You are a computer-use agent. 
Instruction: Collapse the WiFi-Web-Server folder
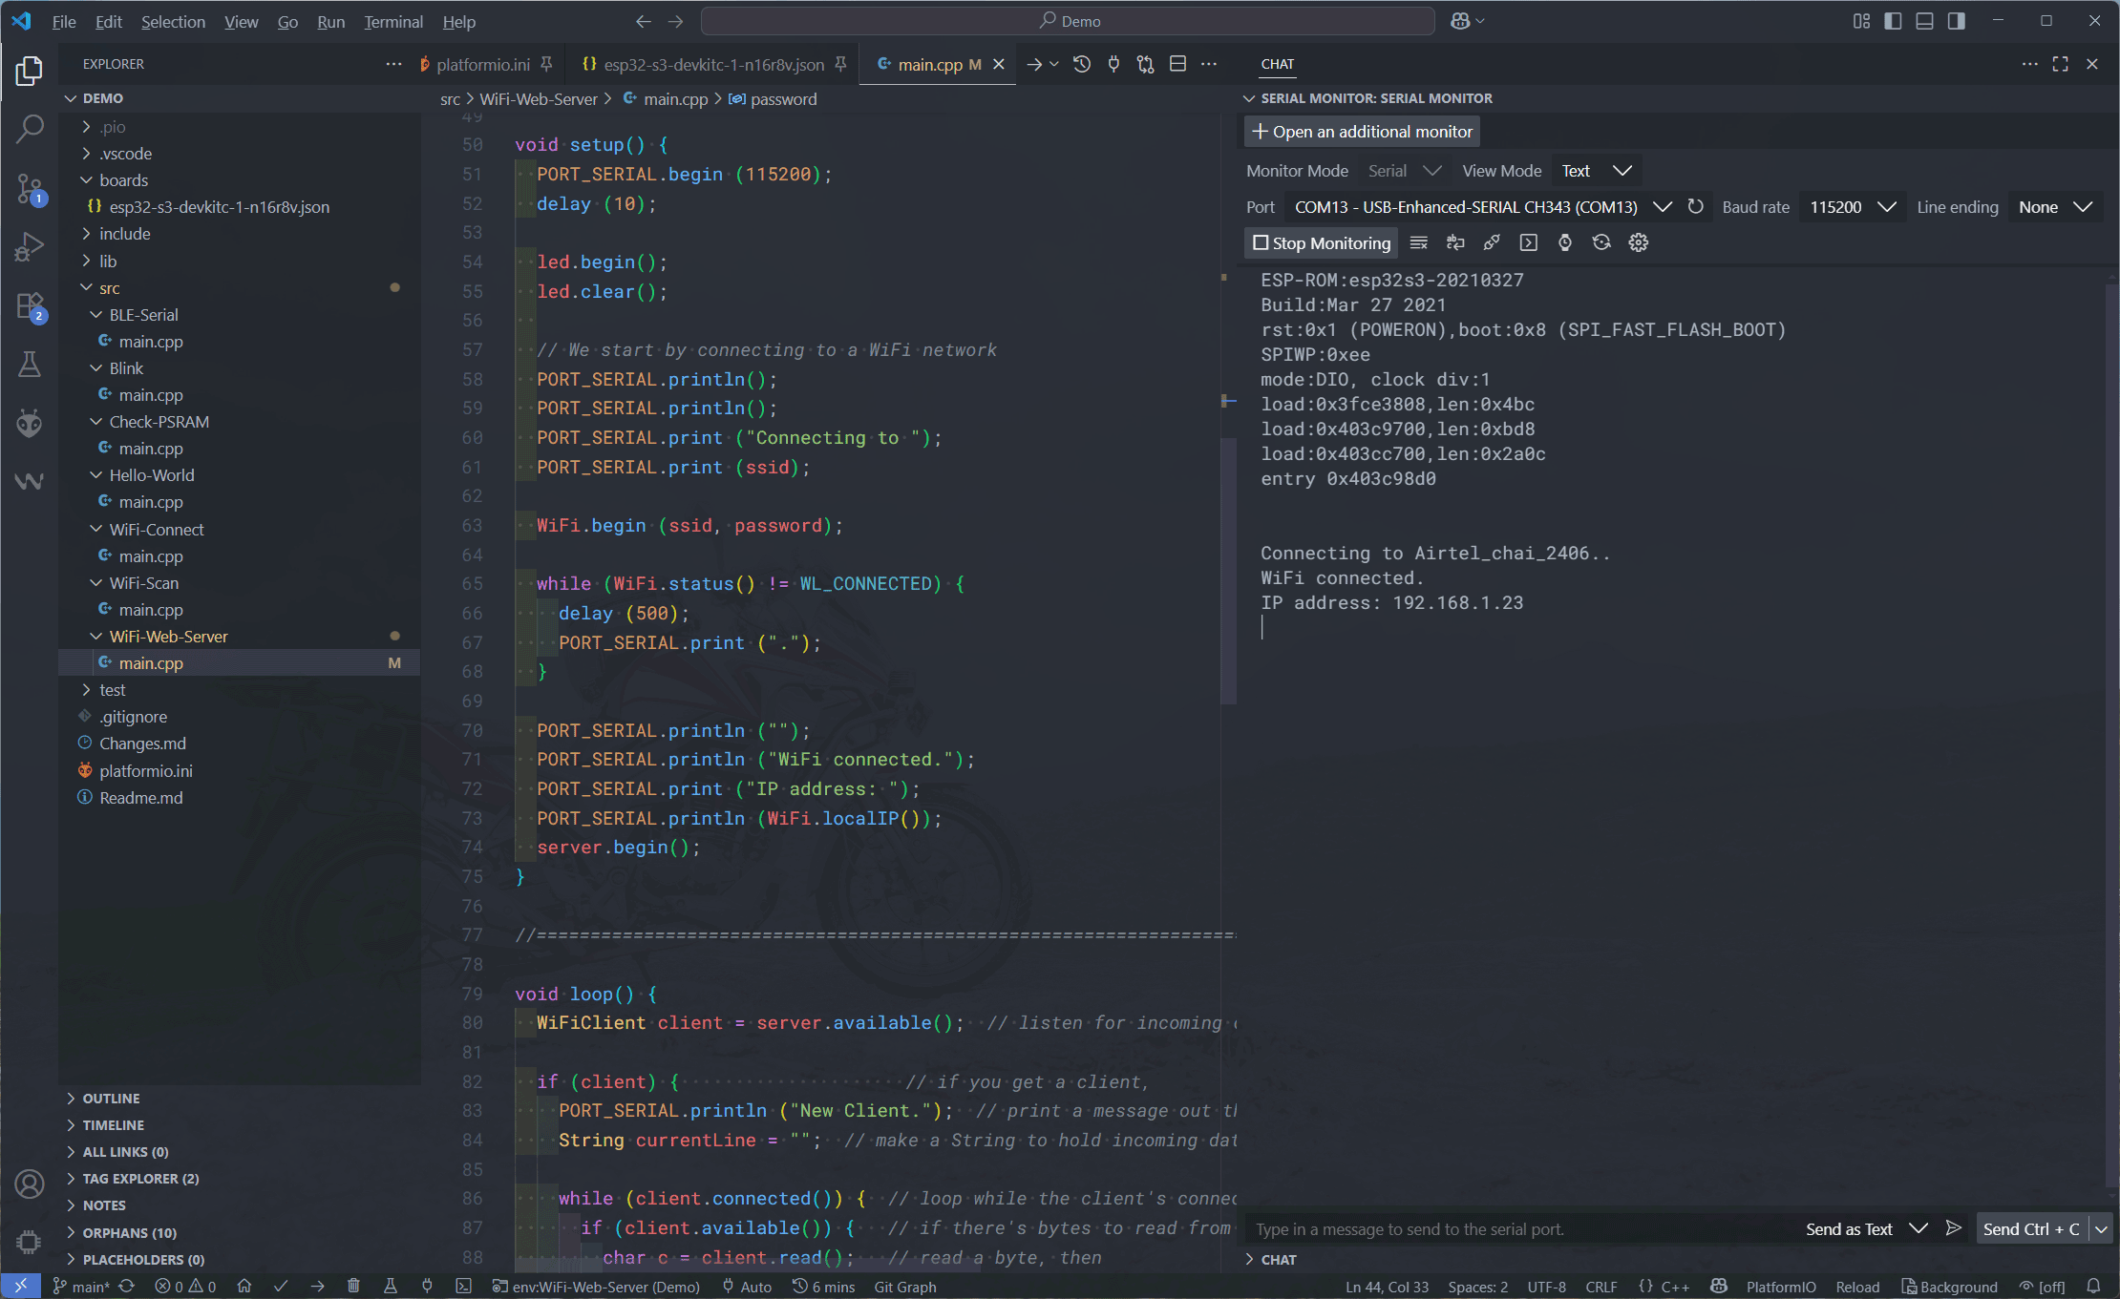[168, 637]
